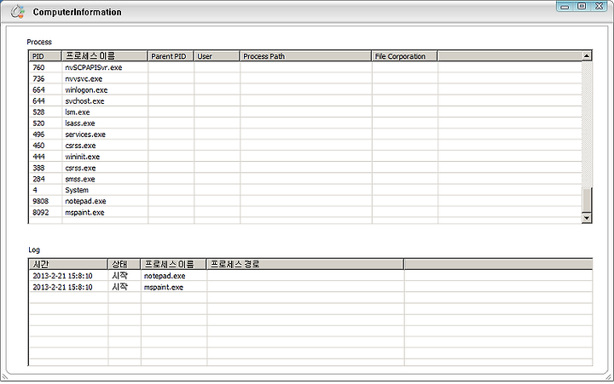Screen dimensions: 614x384
Task: Select the nvSCPAPISvr.exe process row
Action: pyautogui.click(x=306, y=67)
